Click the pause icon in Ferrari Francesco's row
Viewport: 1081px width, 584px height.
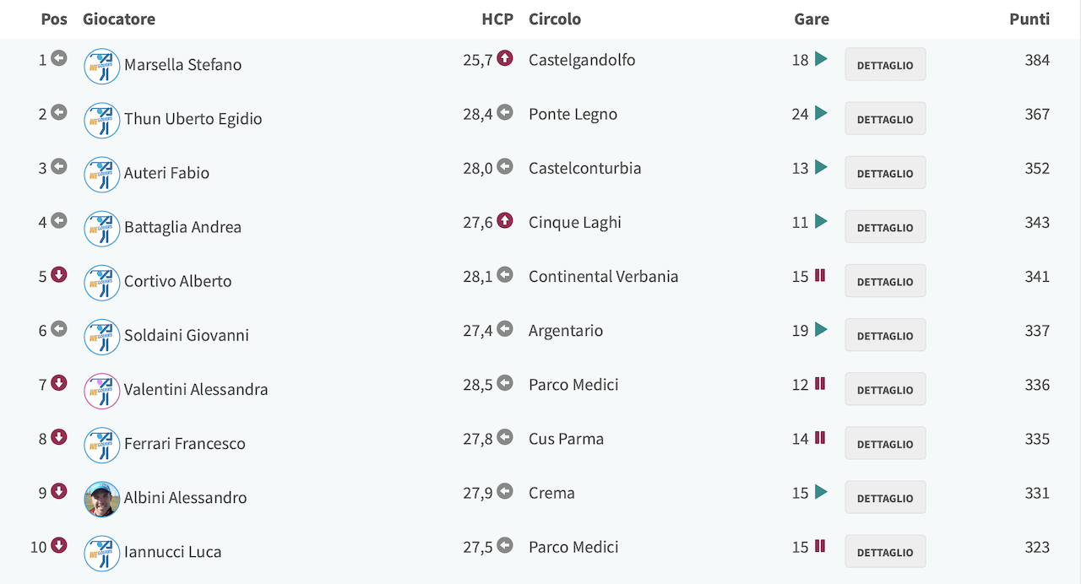(x=820, y=437)
